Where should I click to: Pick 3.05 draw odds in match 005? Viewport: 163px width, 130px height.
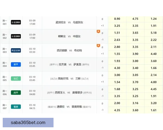tap(135, 75)
